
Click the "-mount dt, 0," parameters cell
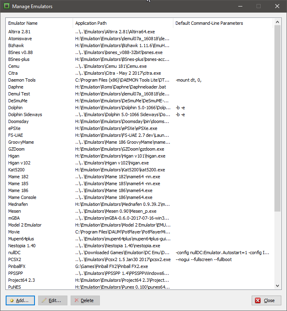coord(189,80)
